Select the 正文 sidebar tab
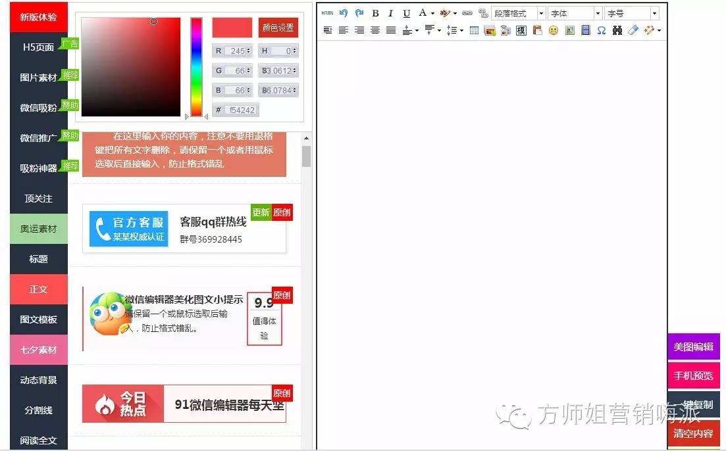Image resolution: width=726 pixels, height=451 pixels. point(38,289)
